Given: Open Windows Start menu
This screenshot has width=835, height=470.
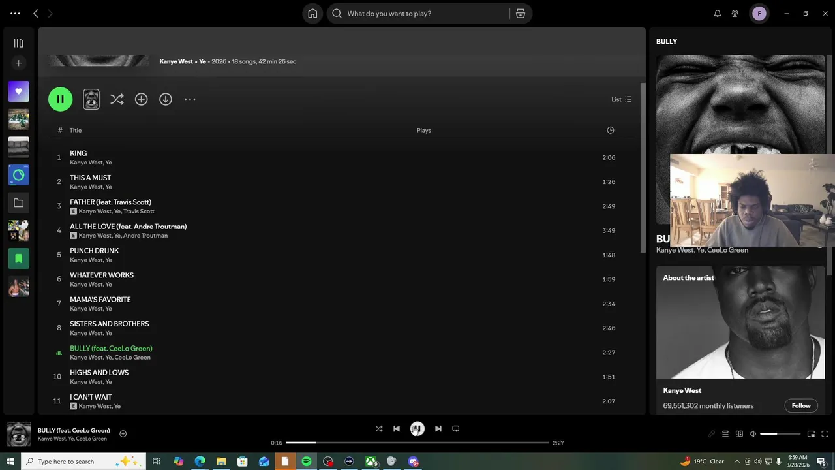Looking at the screenshot, I should [10, 462].
